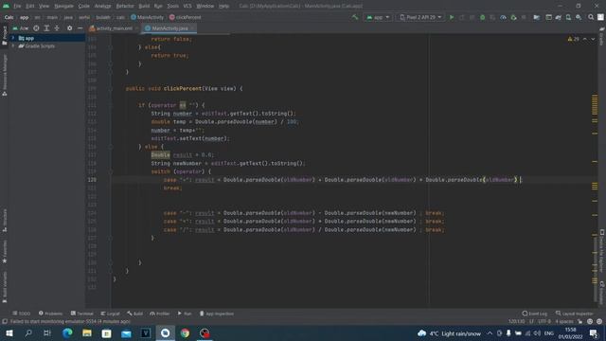Open the 4 spaces indent selector

pyautogui.click(x=564, y=322)
